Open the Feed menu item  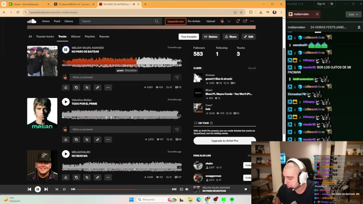click(57, 21)
